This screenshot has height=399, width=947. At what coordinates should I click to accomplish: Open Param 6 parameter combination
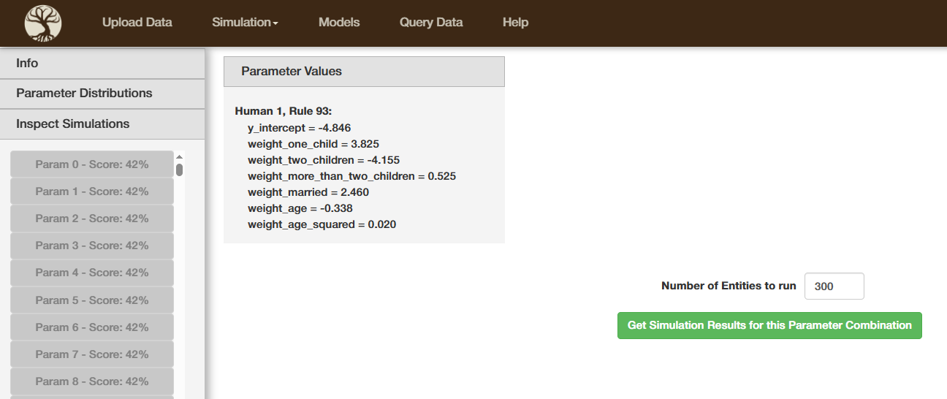tap(92, 327)
